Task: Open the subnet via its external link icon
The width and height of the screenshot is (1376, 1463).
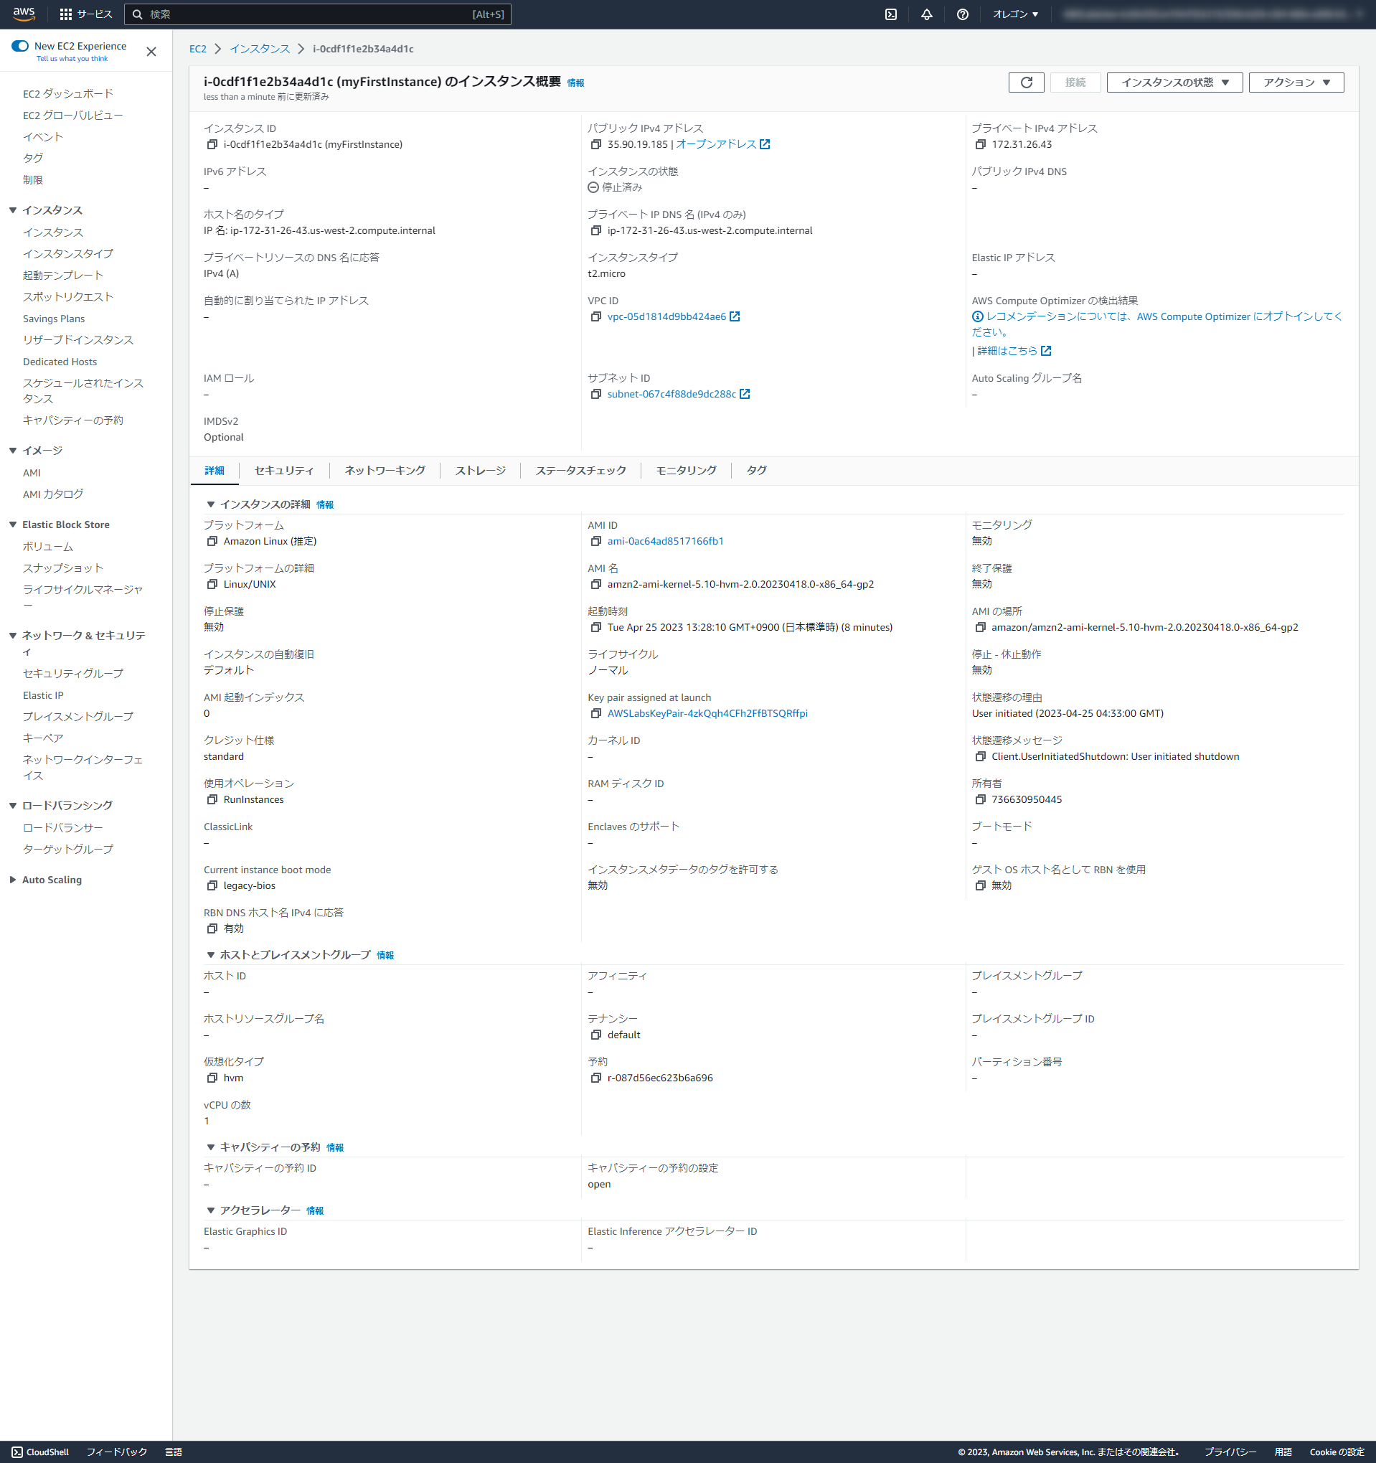Action: click(x=745, y=394)
